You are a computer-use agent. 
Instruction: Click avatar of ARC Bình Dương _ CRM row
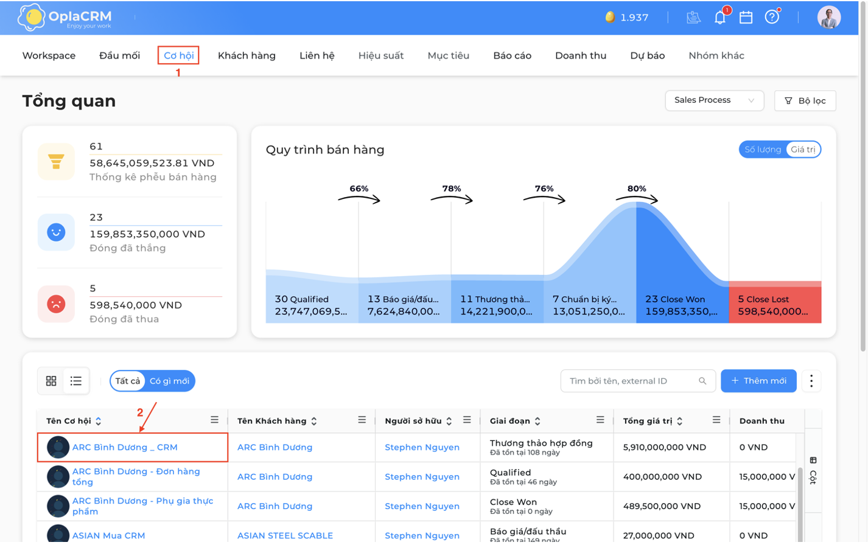58,447
